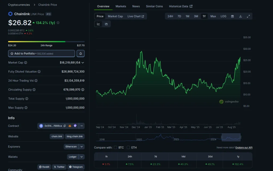Toggle LOG scale on chart
Image resolution: width=273 pixels, height=171 pixels.
click(223, 16)
